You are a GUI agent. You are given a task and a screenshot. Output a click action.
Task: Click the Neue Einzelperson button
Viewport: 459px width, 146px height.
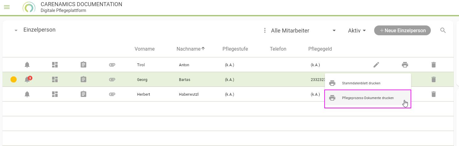pyautogui.click(x=402, y=30)
